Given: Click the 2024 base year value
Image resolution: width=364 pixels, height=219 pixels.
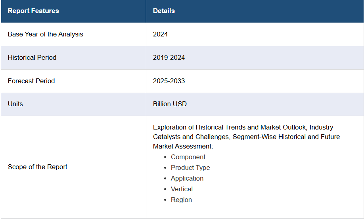Looking at the screenshot, I should point(160,34).
